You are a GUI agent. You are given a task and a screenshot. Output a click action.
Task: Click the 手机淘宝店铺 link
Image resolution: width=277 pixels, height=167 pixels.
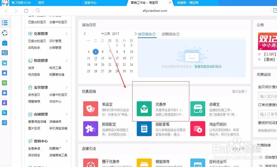point(58,128)
